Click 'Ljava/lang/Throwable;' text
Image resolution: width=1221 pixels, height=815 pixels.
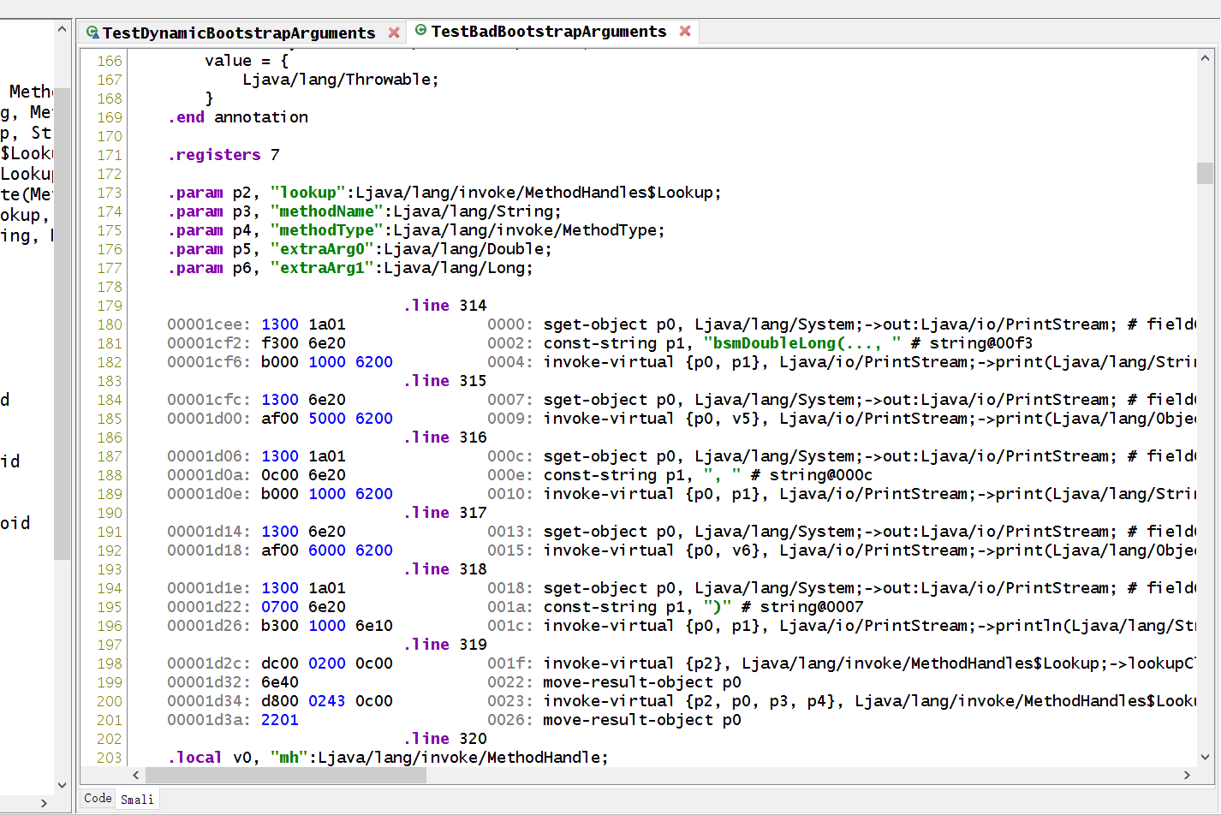(x=341, y=80)
